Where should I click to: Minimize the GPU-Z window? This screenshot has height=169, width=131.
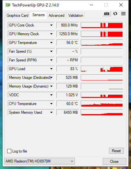pyautogui.click(x=91, y=5)
